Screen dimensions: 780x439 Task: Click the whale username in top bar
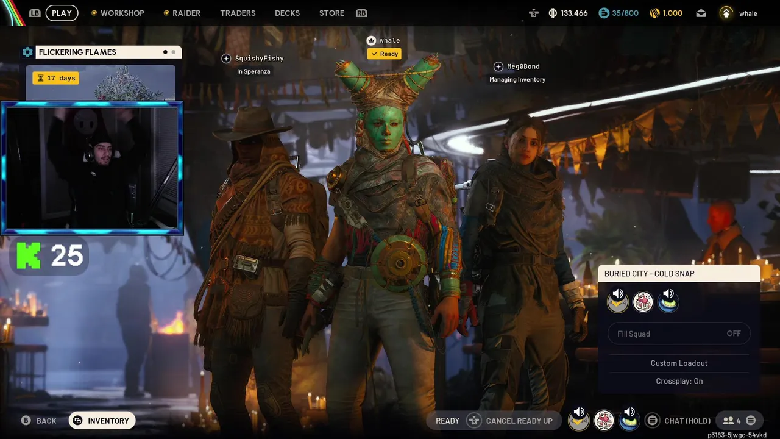(748, 13)
